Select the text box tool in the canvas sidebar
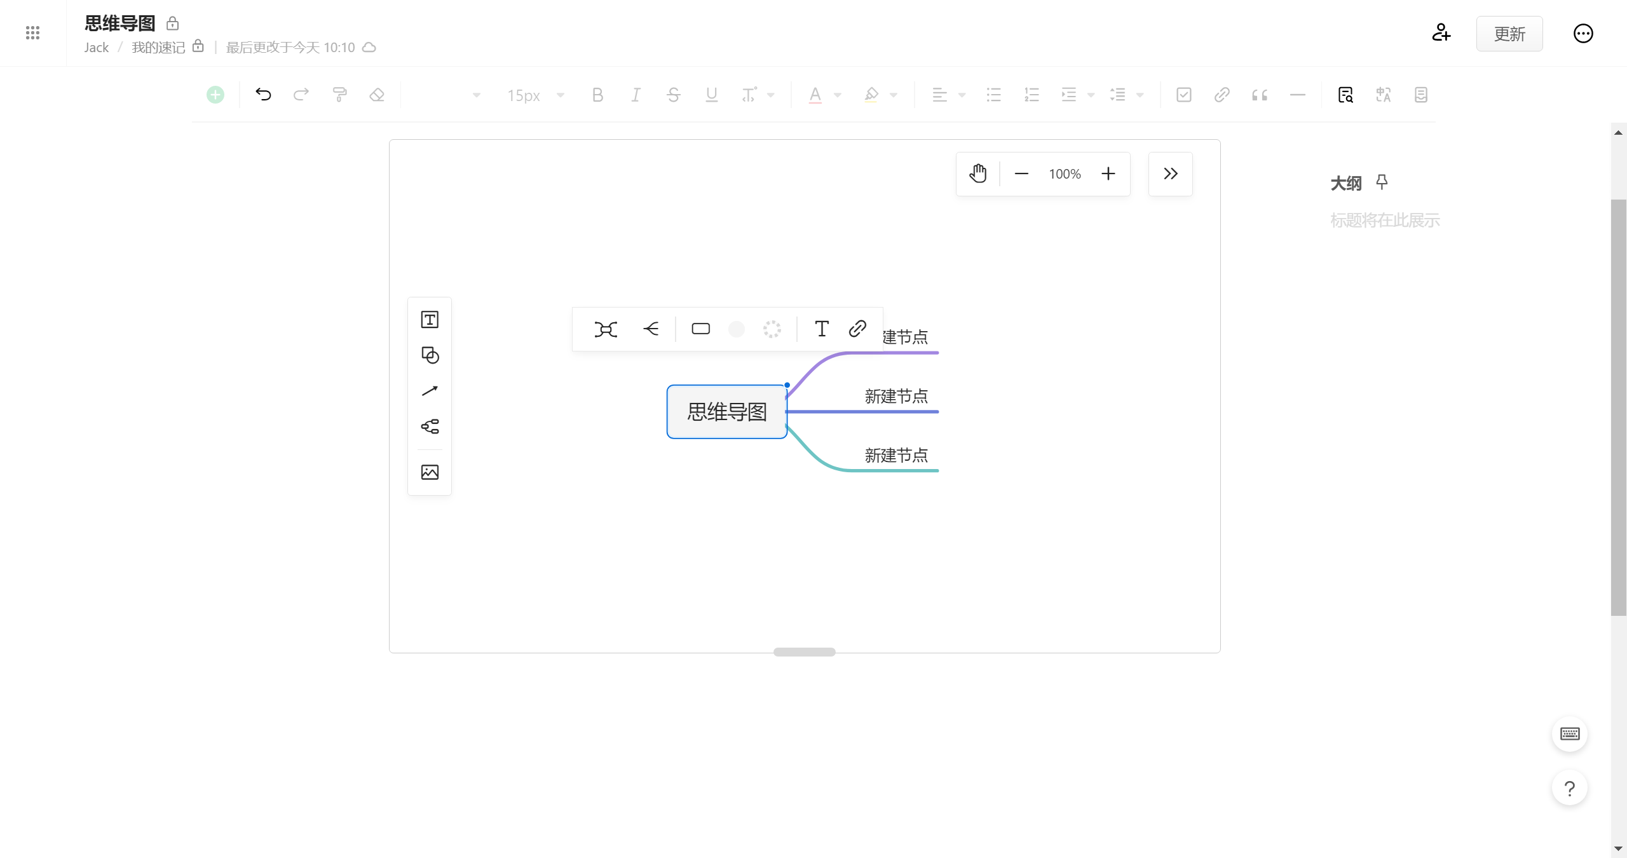The height and width of the screenshot is (858, 1627). point(430,320)
